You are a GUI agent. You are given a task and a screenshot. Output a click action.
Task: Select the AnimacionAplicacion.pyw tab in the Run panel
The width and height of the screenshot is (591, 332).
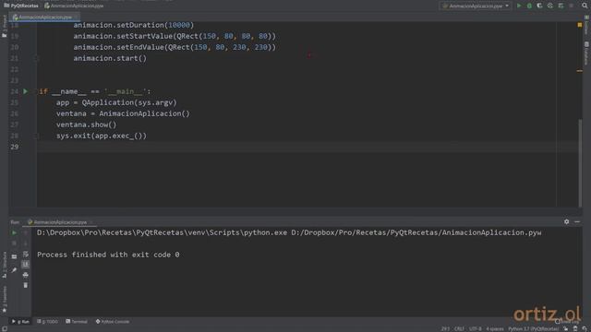[59, 222]
